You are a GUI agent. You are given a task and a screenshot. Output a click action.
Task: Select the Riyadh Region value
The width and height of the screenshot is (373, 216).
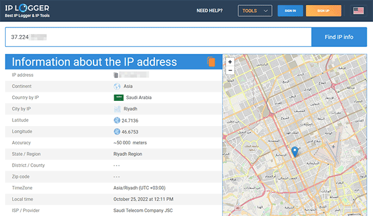[x=128, y=154]
